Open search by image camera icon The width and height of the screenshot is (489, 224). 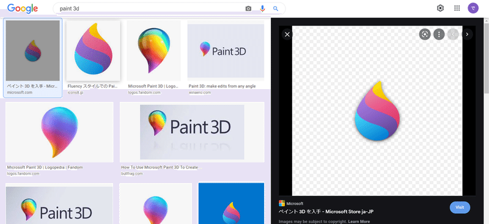(248, 9)
